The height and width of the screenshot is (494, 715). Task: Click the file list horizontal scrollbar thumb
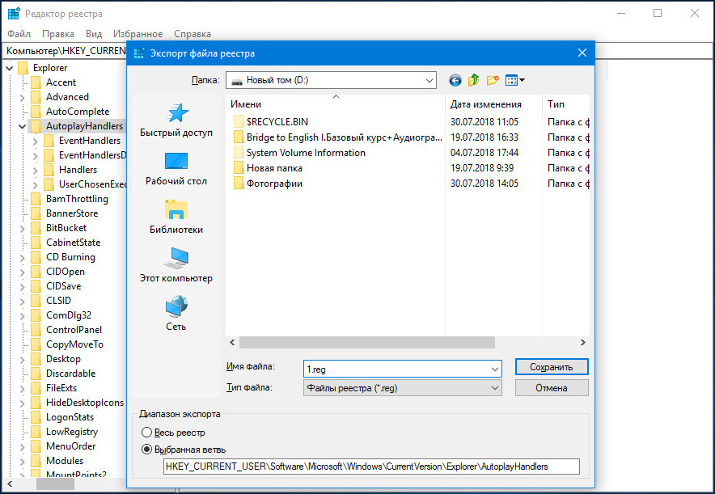coord(367,342)
